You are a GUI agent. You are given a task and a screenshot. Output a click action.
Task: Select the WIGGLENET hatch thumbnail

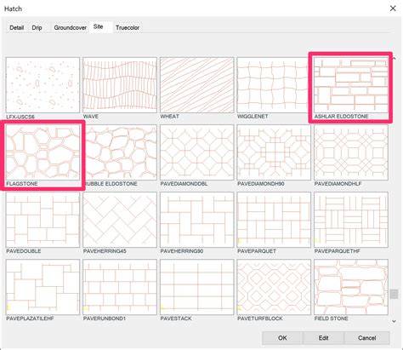(273, 85)
